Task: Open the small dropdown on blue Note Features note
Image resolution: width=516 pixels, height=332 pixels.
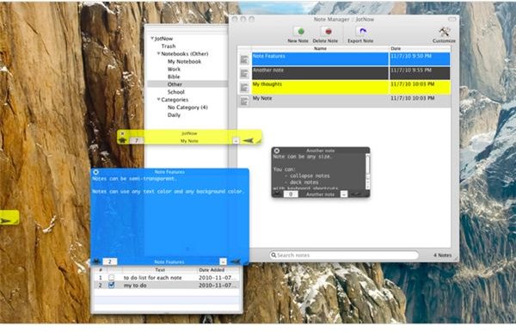Action: point(223,262)
